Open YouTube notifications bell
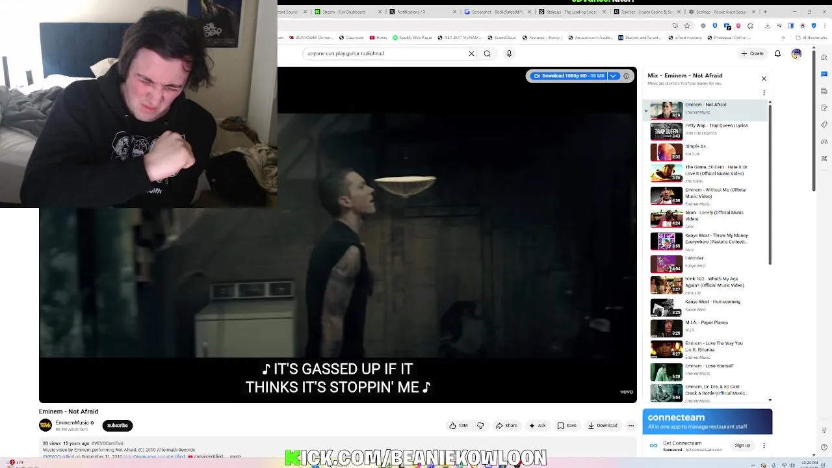The image size is (832, 468). point(777,53)
